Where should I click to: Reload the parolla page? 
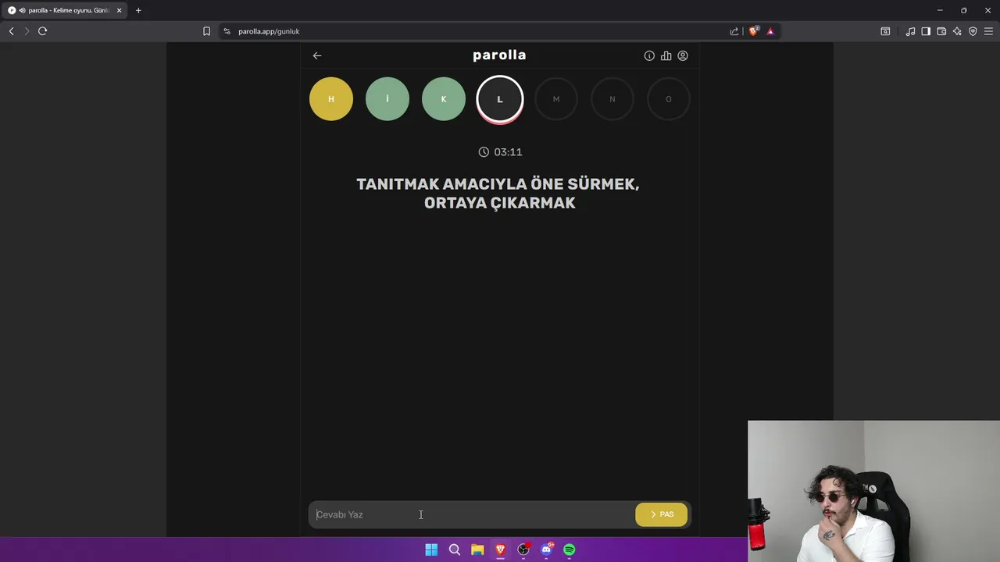tap(42, 31)
